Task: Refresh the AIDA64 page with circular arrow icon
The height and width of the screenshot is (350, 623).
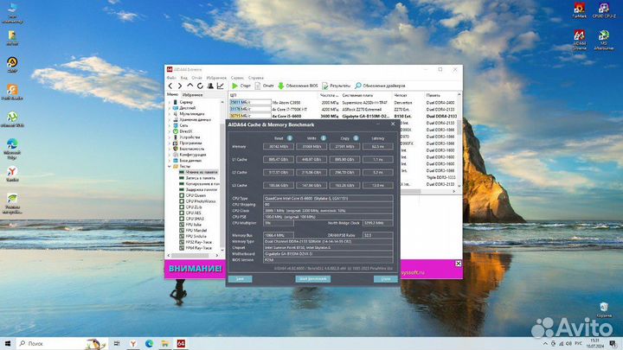Action: point(200,86)
